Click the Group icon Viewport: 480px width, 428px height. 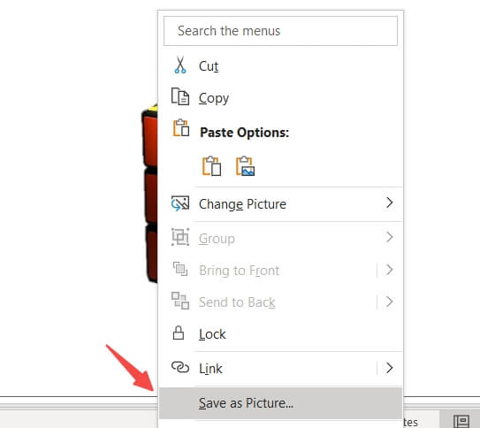180,237
